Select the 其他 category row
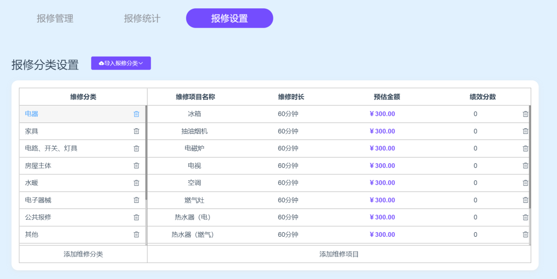 coord(83,234)
